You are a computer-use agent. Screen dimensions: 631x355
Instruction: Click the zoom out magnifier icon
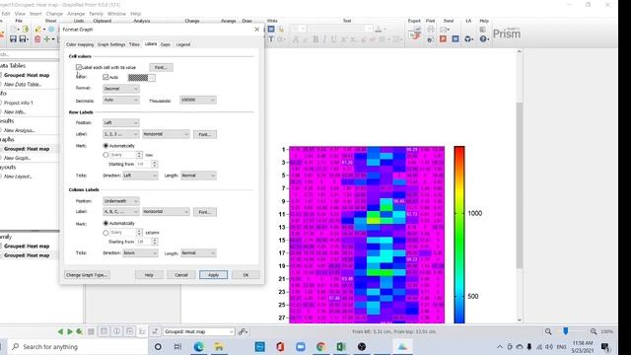(548, 331)
